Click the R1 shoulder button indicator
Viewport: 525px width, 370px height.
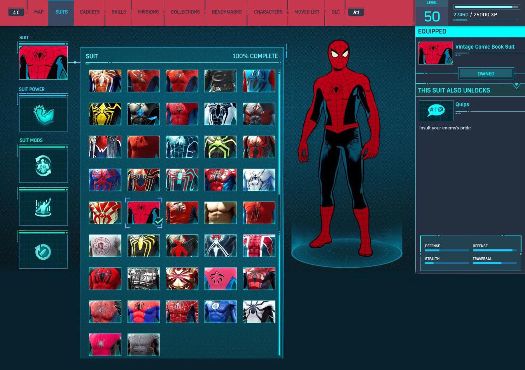click(356, 12)
